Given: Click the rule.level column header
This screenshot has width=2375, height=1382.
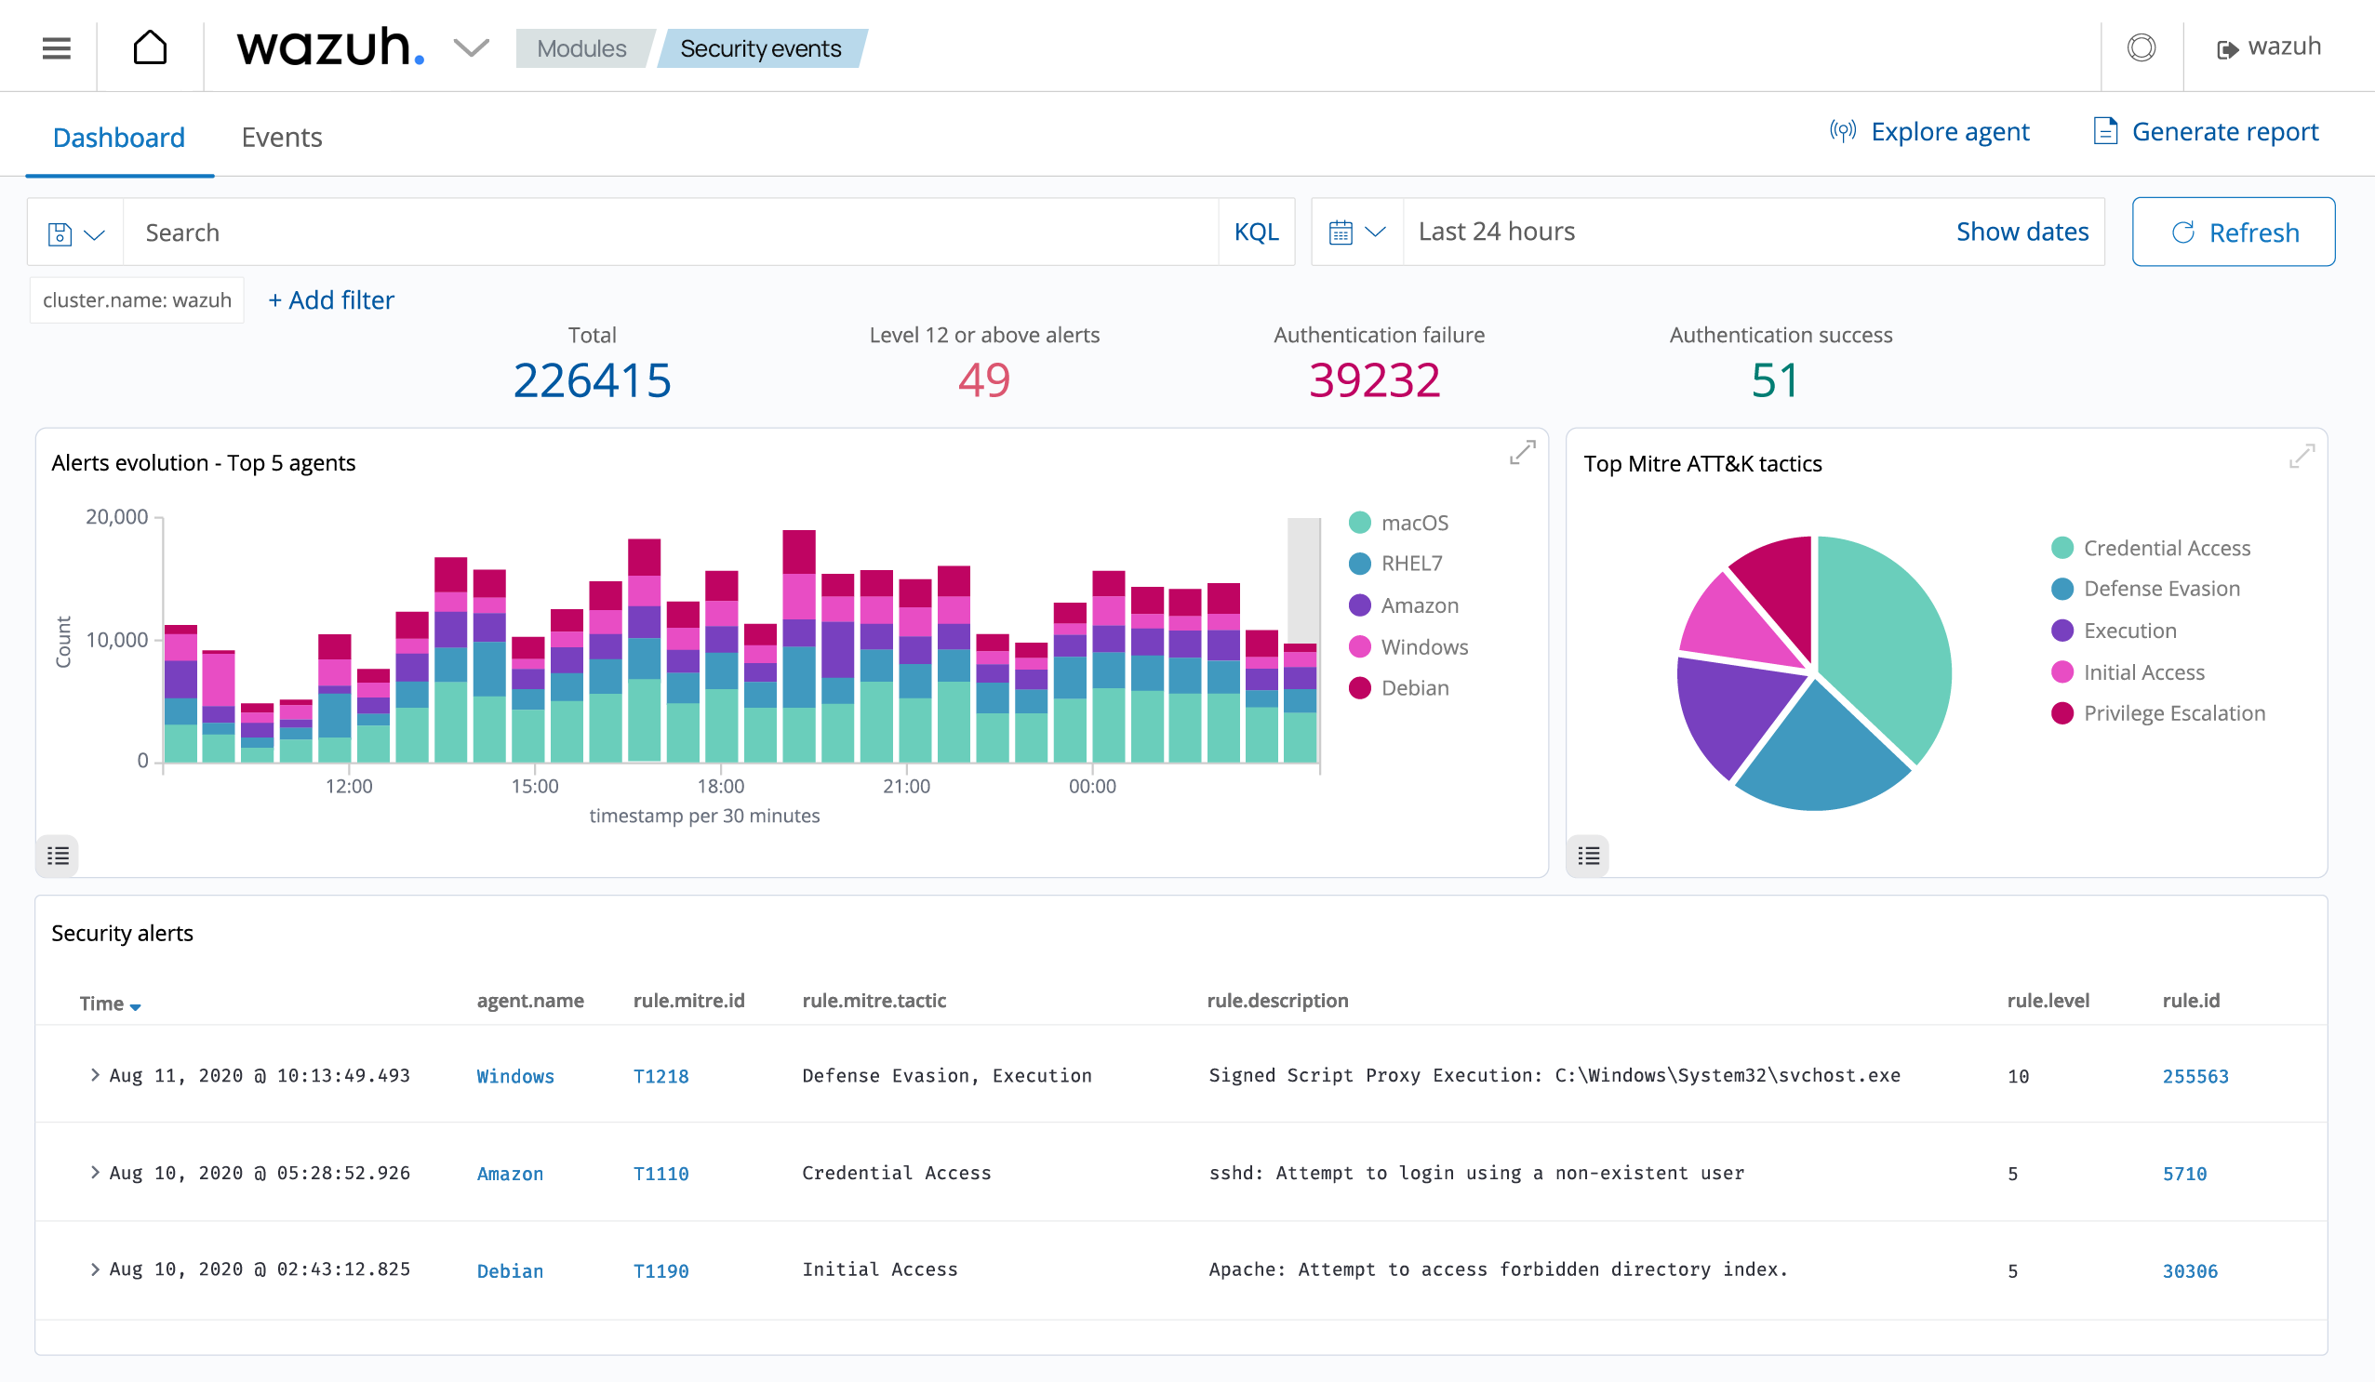Looking at the screenshot, I should point(2048,1002).
